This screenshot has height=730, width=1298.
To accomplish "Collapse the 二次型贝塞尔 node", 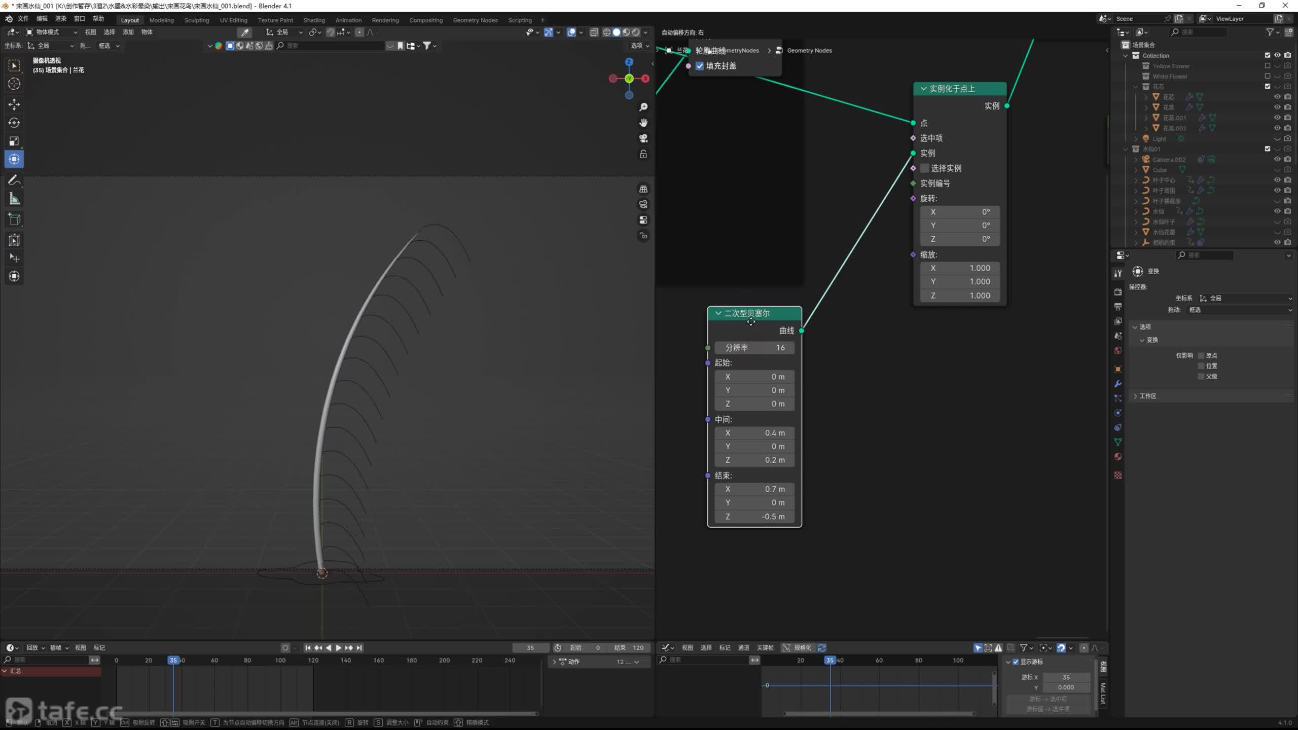I will coord(718,313).
